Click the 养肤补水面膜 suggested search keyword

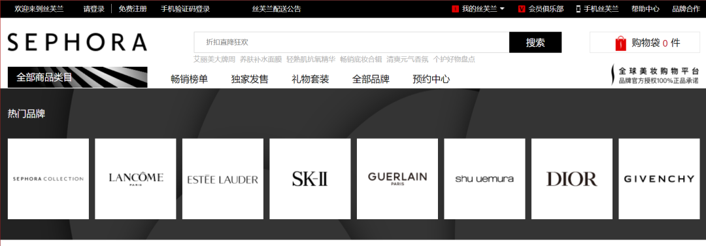click(x=261, y=59)
